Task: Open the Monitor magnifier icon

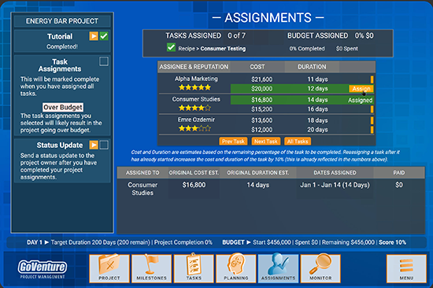Action: [x=320, y=268]
